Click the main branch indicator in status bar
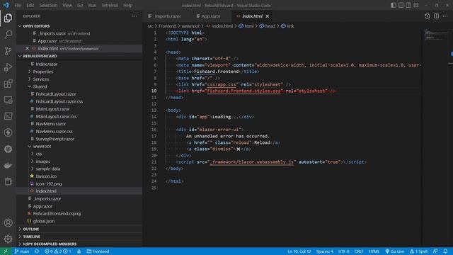This screenshot has height=255, width=453. tap(22, 251)
